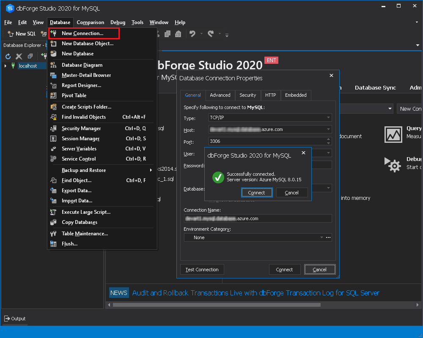Open the Database Sync start page tab
The image size is (423, 338).
tap(375, 87)
